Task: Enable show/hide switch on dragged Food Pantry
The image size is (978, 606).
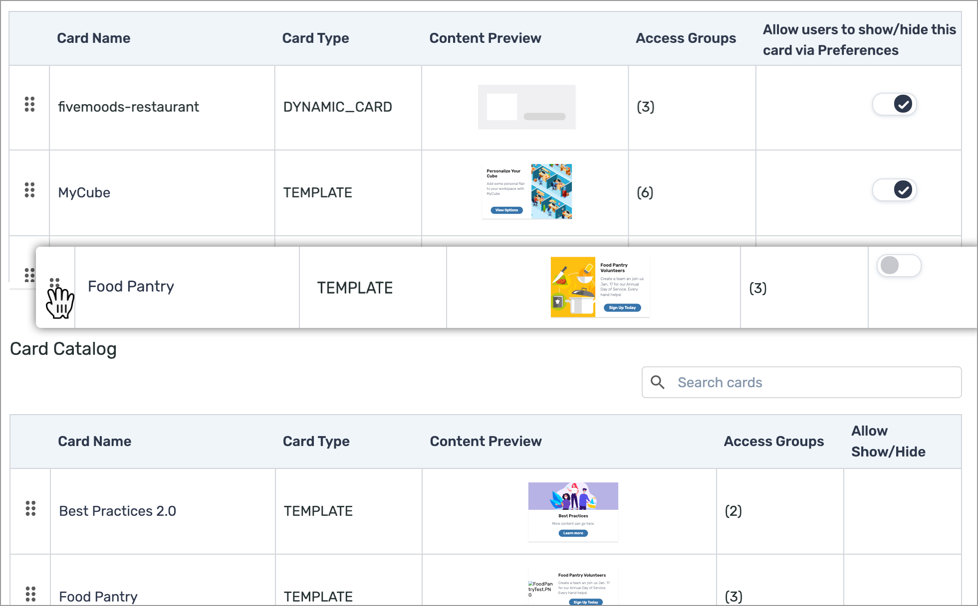Action: tap(899, 266)
